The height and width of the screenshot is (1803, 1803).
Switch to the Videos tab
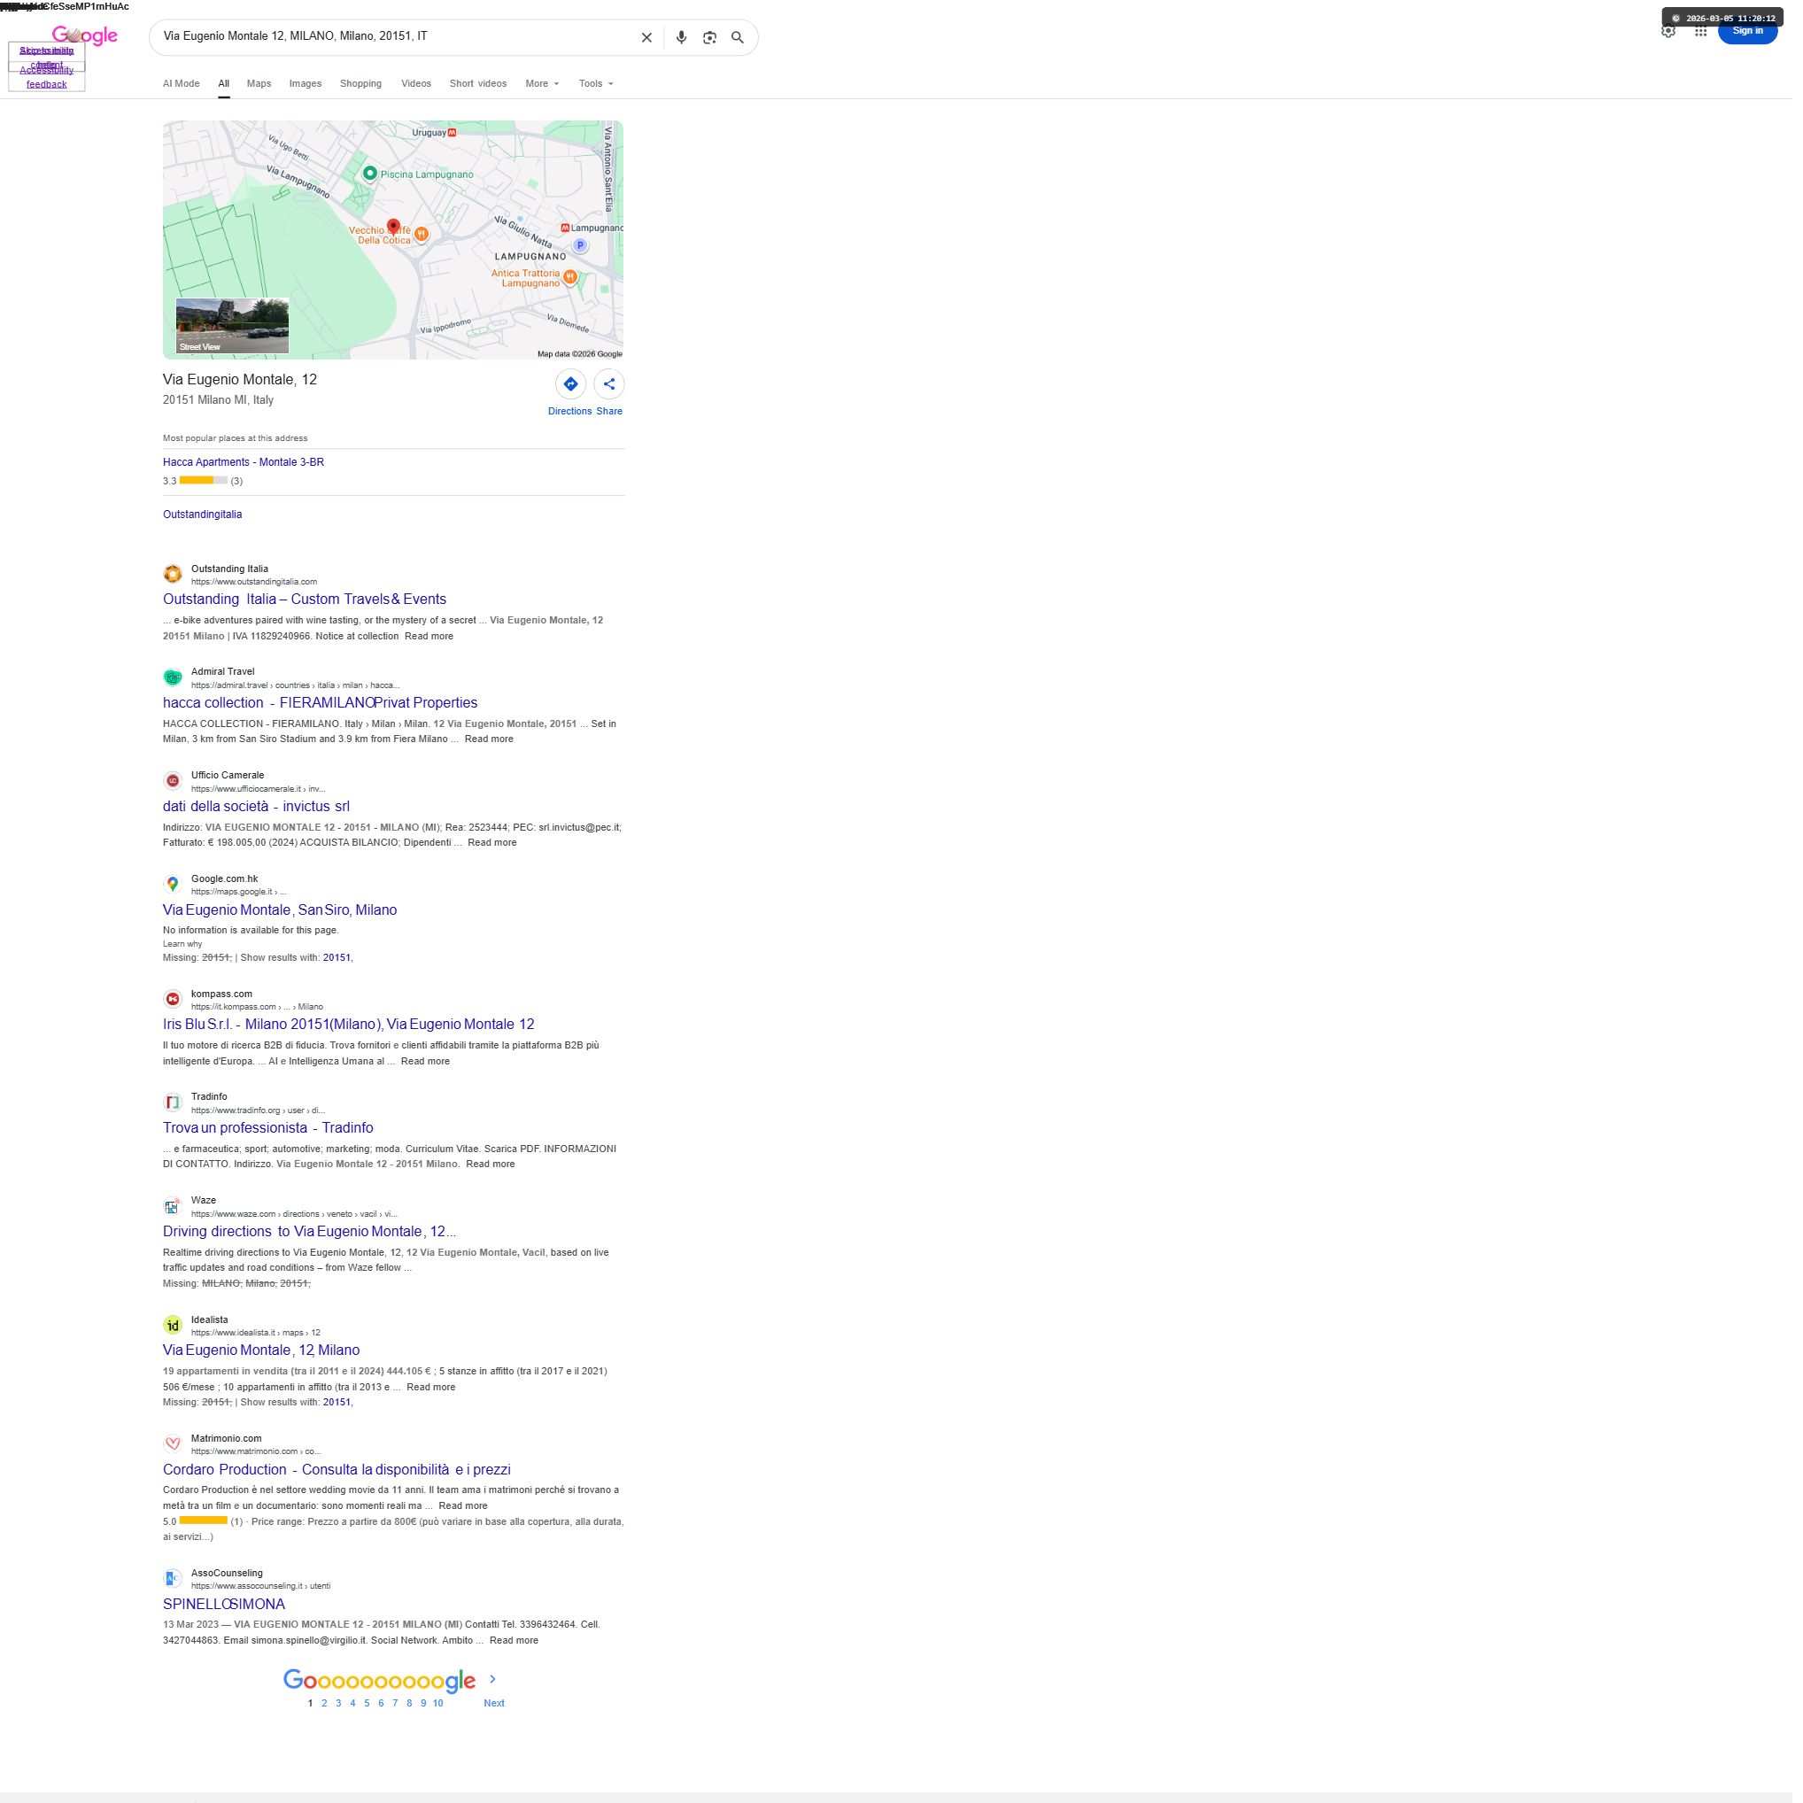click(418, 84)
